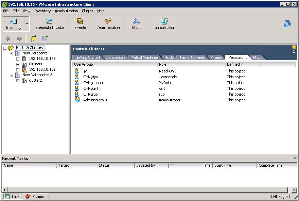Click the New Datacenter 2 icon
Screen dimensions: 299x201
[18, 75]
